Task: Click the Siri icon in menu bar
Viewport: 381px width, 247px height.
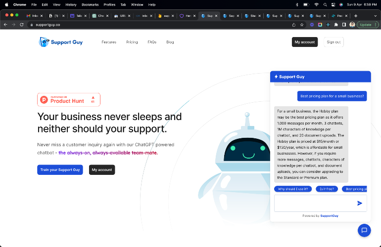Action: (341, 4)
